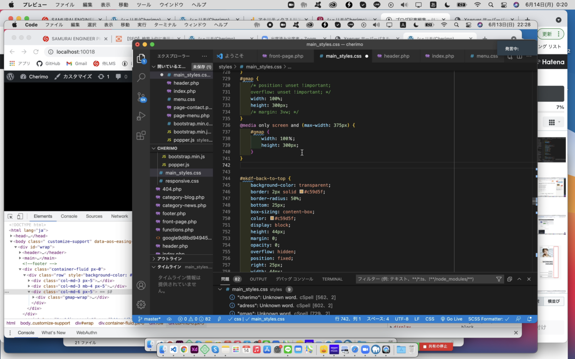
Task: Click the Gmail bookmark in Chrome
Action: tap(76, 63)
